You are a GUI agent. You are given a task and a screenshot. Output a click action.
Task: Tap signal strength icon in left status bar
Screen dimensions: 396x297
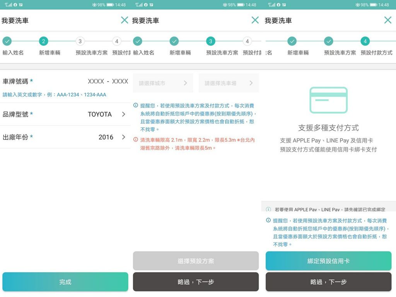click(x=9, y=5)
